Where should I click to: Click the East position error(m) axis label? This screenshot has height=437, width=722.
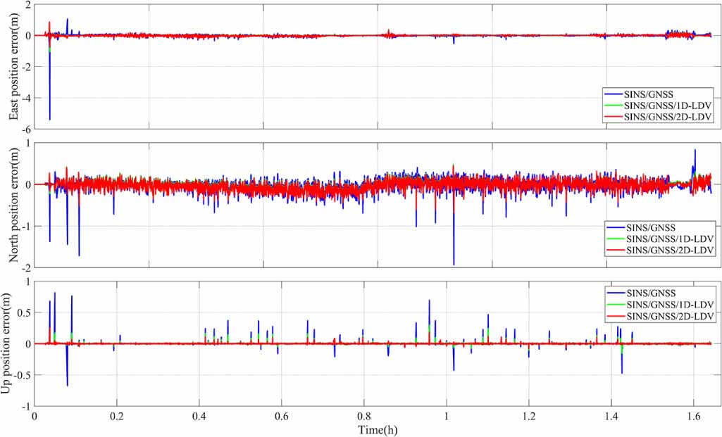[x=13, y=67]
